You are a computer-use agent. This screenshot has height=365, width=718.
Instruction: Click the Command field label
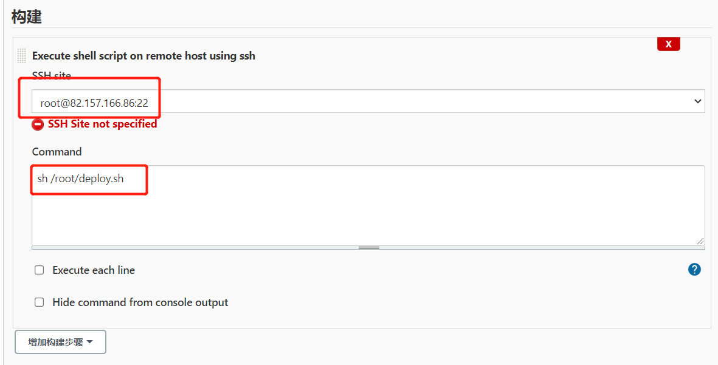point(57,151)
